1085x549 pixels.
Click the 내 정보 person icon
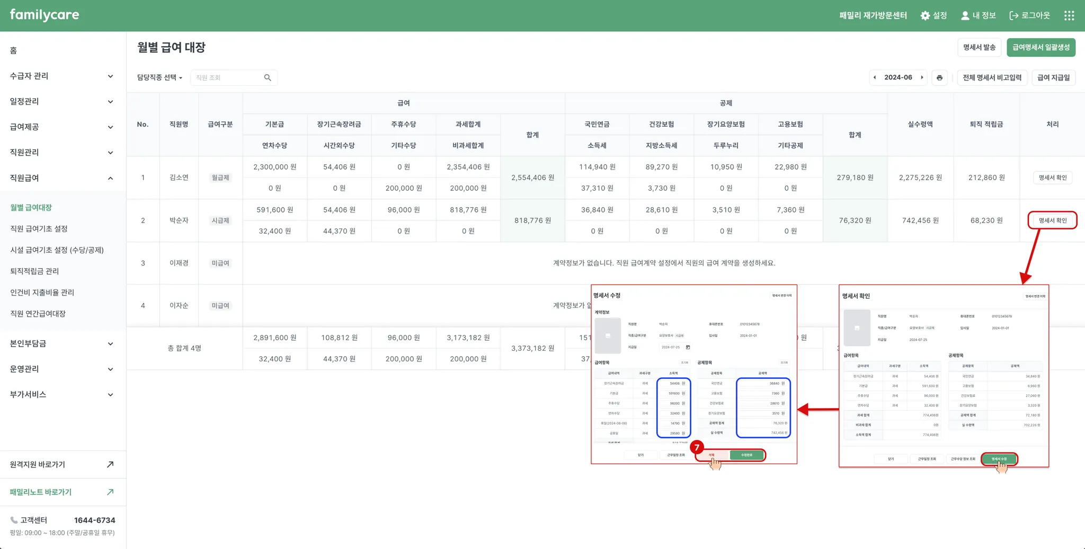tap(965, 15)
